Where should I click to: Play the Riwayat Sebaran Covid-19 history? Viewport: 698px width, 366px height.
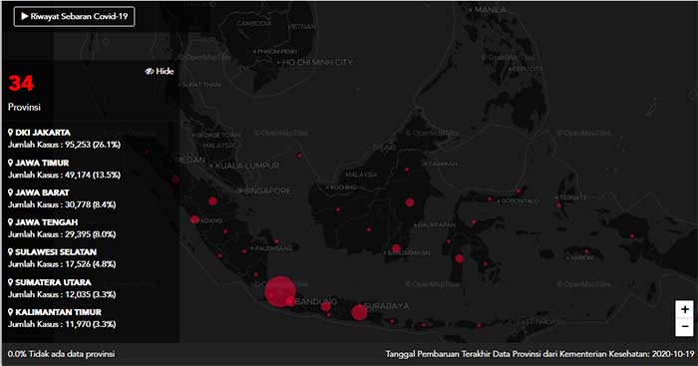(x=75, y=17)
